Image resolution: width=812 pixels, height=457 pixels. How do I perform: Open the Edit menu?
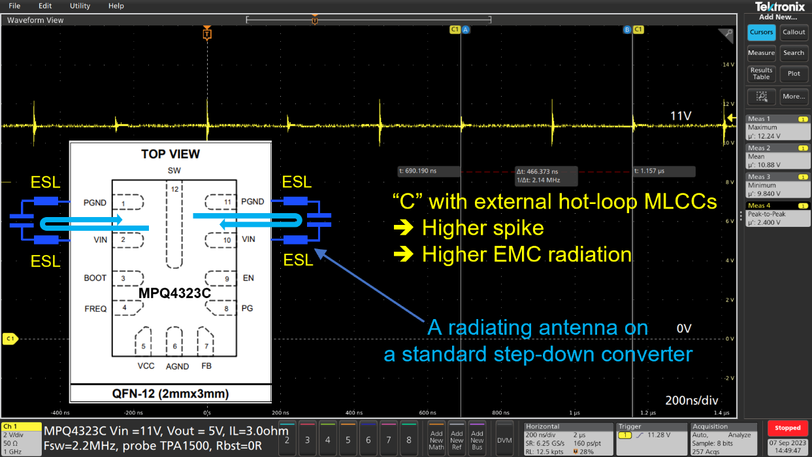[x=45, y=6]
